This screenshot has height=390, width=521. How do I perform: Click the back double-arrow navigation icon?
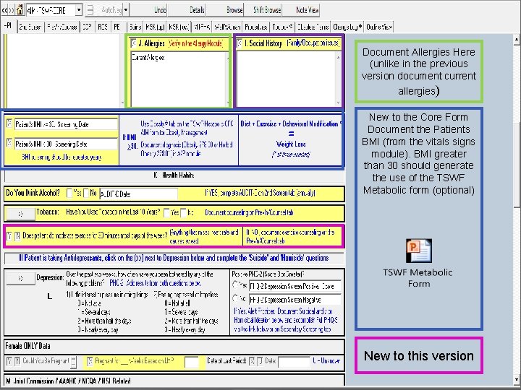(x=4, y=10)
